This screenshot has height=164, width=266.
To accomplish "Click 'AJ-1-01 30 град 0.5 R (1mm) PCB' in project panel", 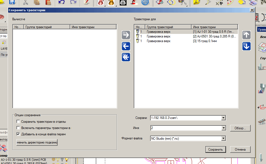I will [23, 160].
